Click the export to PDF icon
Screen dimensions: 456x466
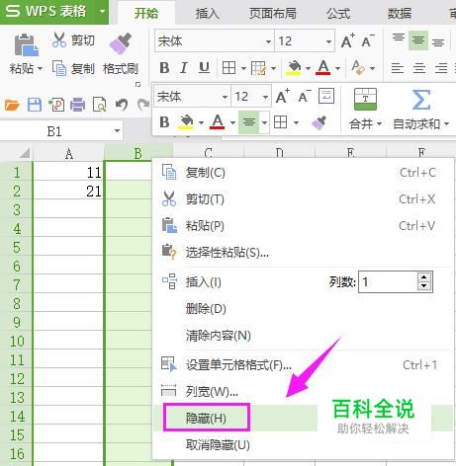[56, 105]
